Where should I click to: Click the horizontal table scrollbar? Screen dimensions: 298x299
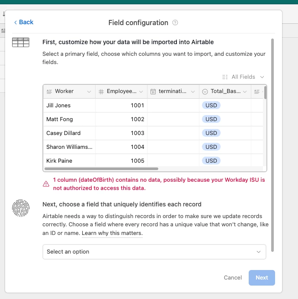coord(101,169)
